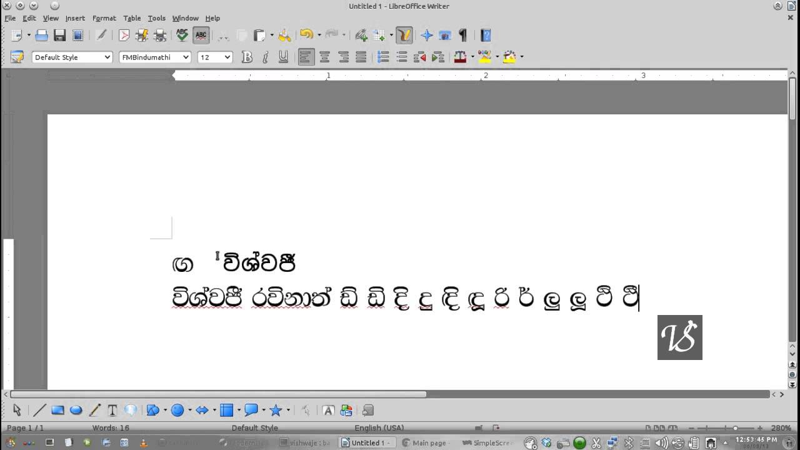
Task: Export directly as PDF
Action: pos(124,36)
